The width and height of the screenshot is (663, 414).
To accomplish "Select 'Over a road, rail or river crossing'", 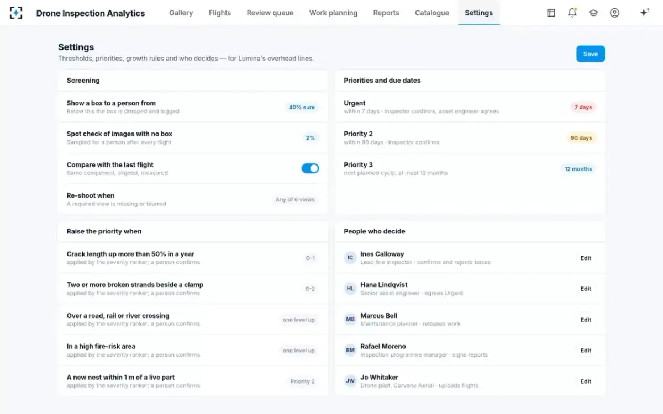I will click(118, 316).
